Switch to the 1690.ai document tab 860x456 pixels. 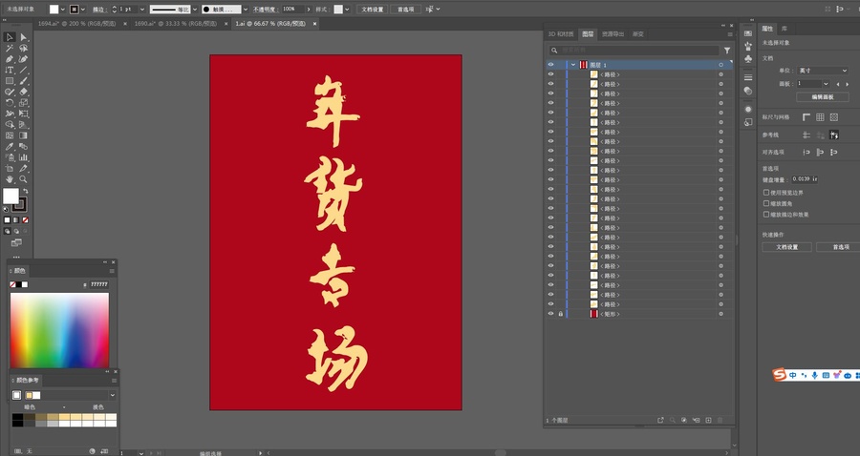click(x=176, y=24)
